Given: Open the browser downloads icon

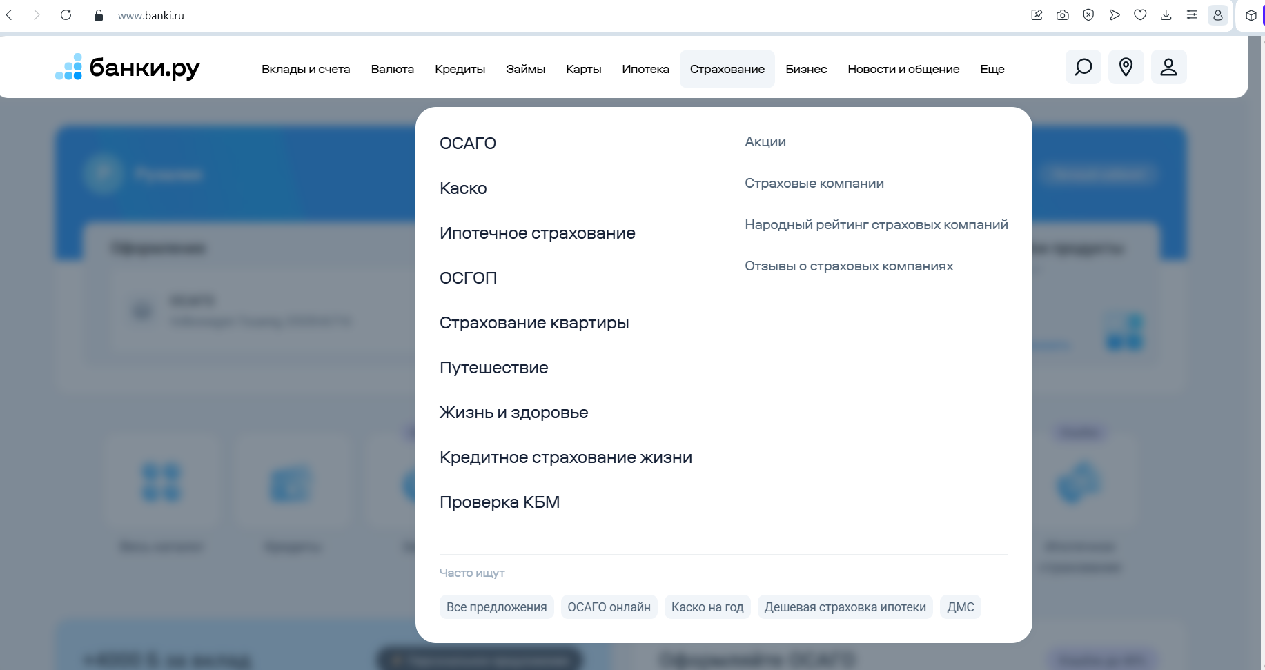Looking at the screenshot, I should coord(1166,15).
